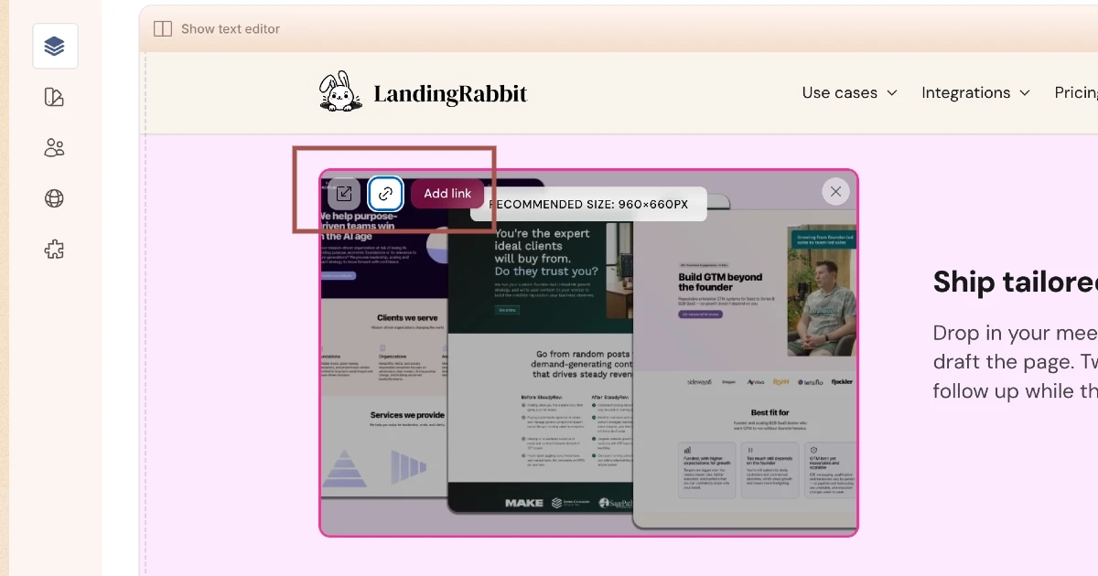Click the Add link tooltip label
The height and width of the screenshot is (576, 1098).
(447, 194)
